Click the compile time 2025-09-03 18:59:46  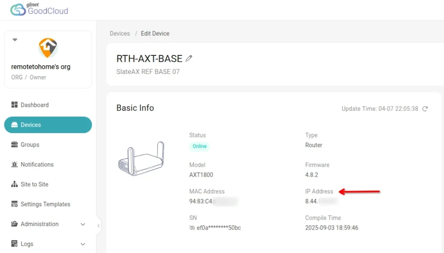coord(332,228)
